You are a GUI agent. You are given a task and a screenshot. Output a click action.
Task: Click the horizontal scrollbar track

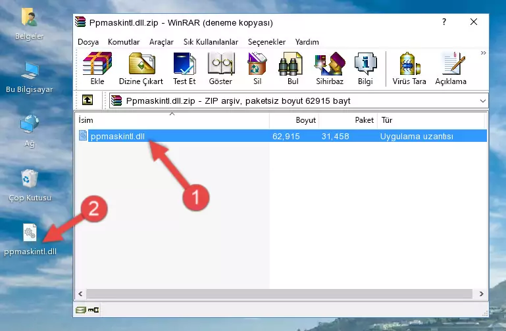(x=279, y=294)
